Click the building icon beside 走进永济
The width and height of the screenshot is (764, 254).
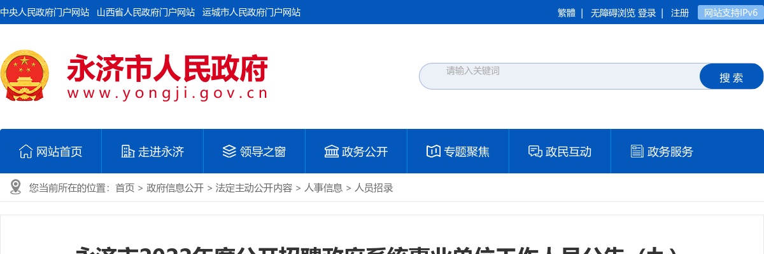127,151
